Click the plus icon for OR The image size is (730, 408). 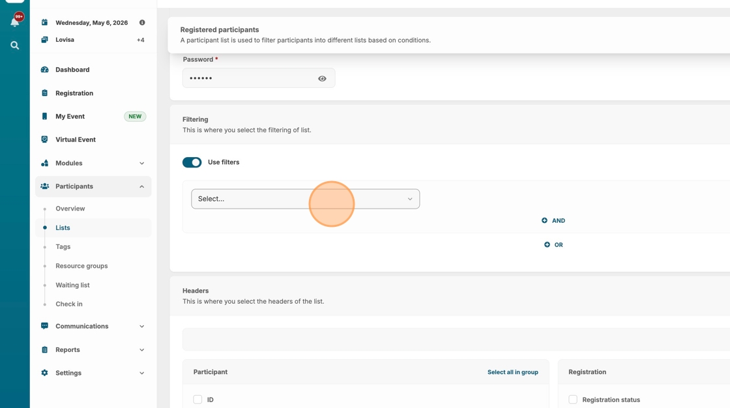[547, 244]
